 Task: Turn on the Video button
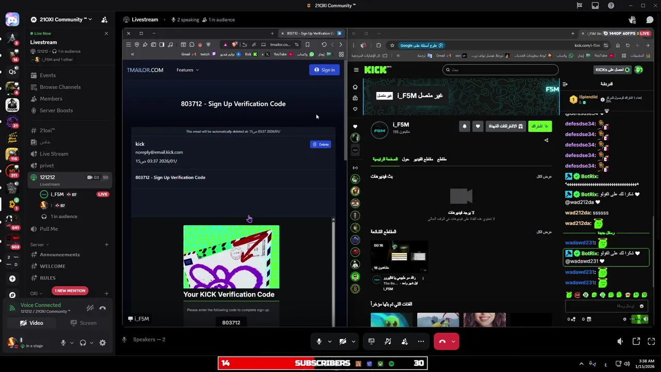(32, 323)
